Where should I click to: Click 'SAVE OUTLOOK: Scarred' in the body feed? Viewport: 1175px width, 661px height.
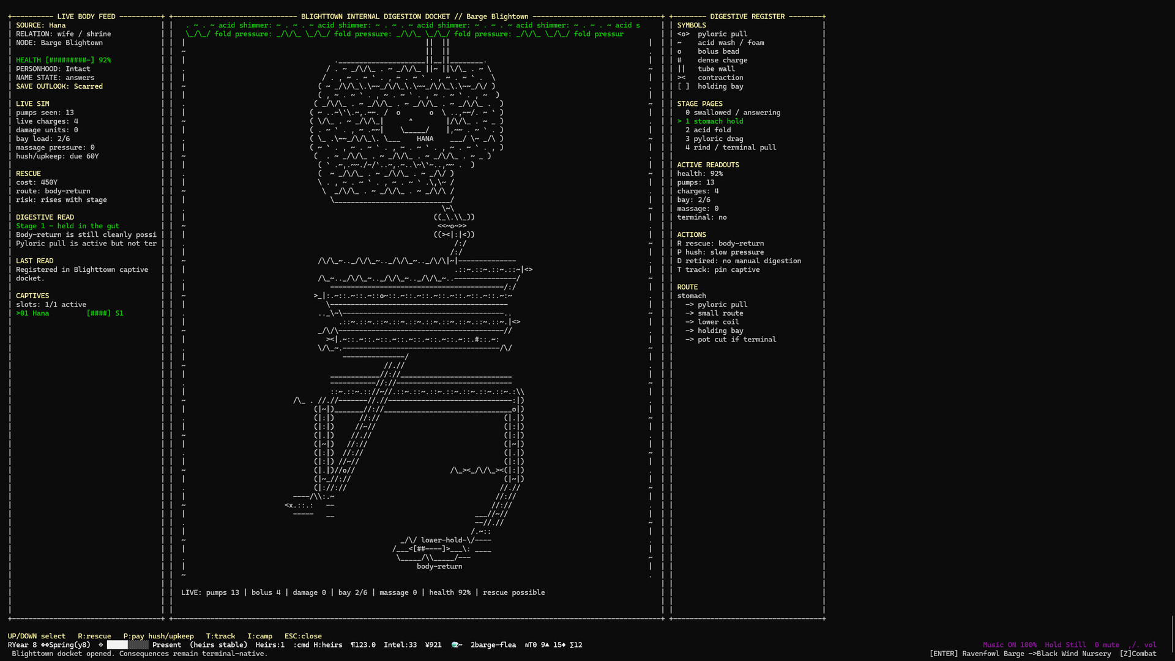pyautogui.click(x=59, y=86)
